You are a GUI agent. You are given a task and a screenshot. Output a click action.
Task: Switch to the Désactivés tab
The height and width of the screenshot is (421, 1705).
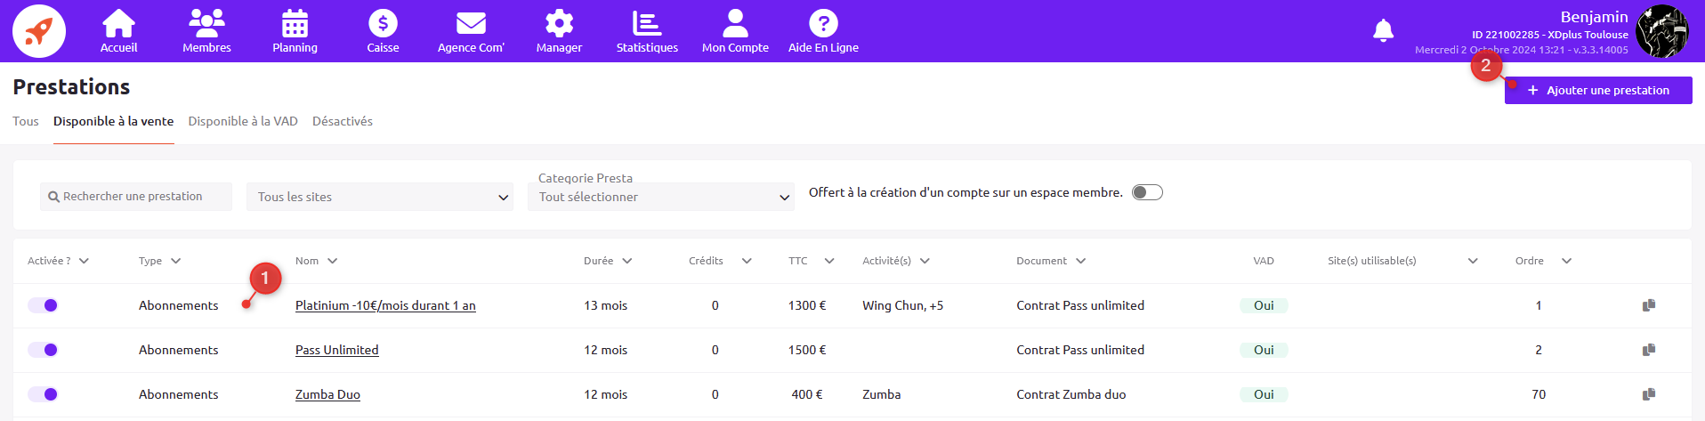point(342,121)
